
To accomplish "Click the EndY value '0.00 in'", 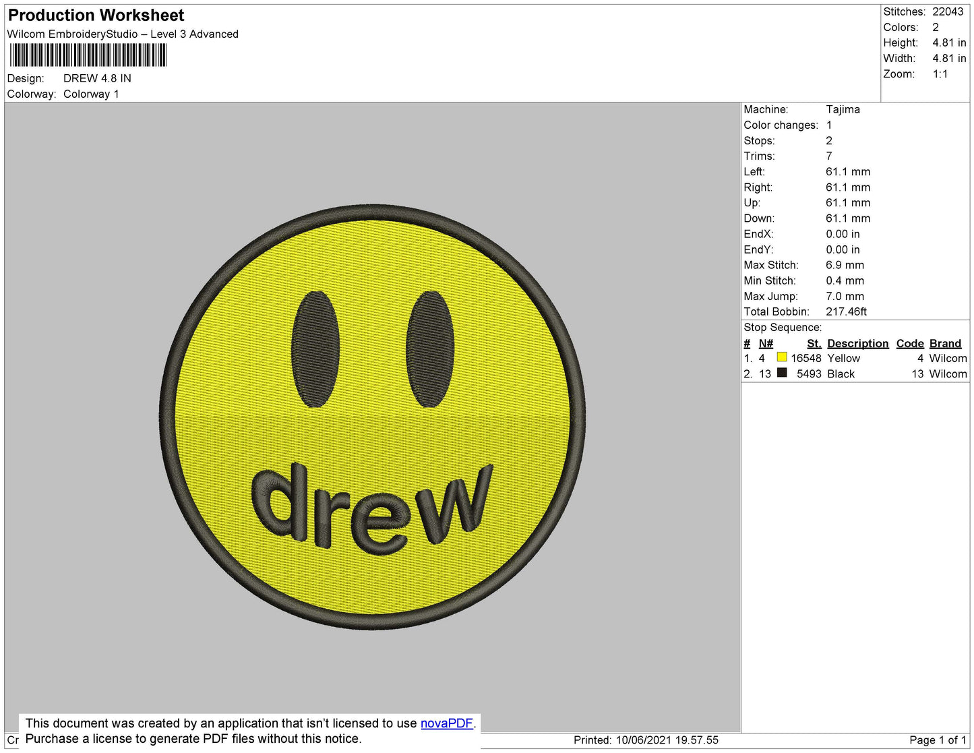I will [x=843, y=249].
